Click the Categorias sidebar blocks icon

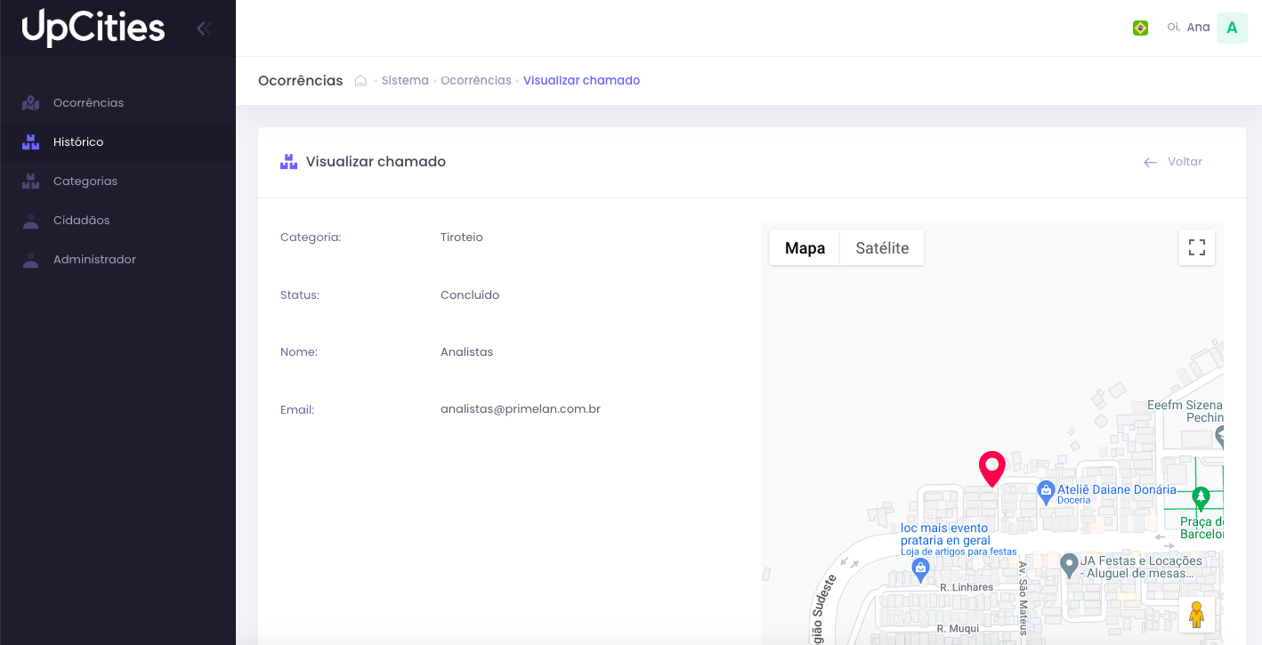tap(31, 181)
